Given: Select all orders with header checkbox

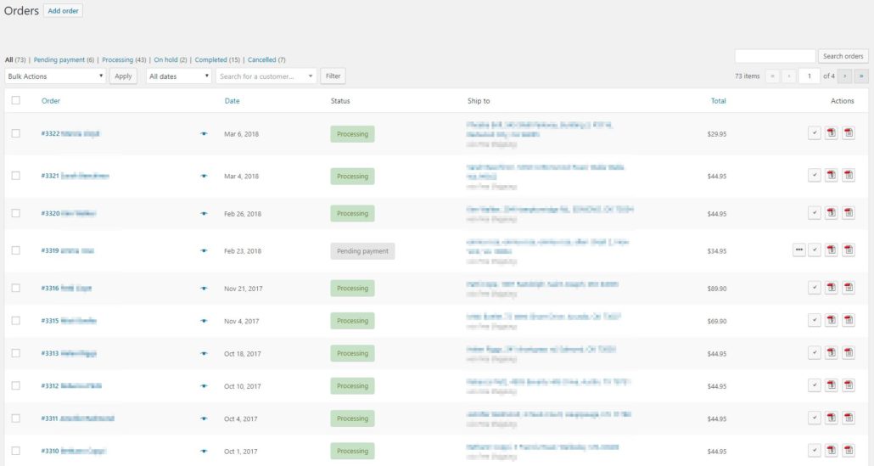Looking at the screenshot, I should pos(16,101).
